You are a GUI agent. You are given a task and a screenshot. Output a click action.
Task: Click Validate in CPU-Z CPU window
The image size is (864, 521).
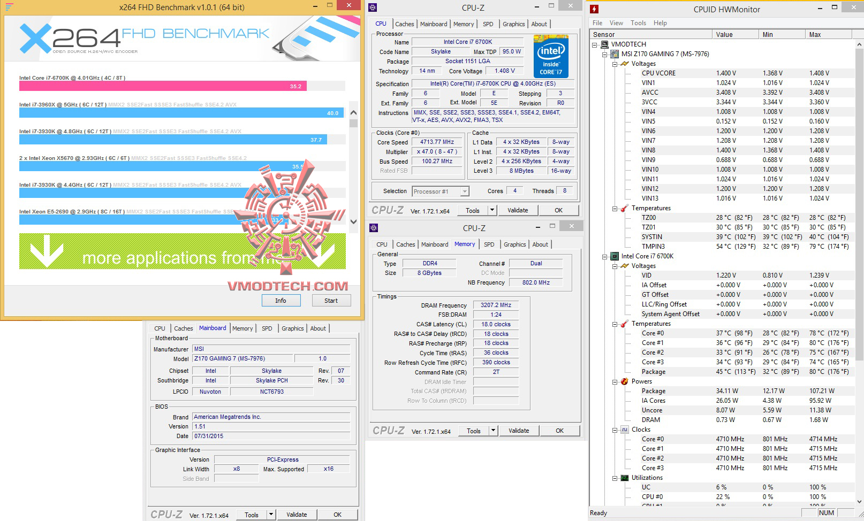(518, 210)
